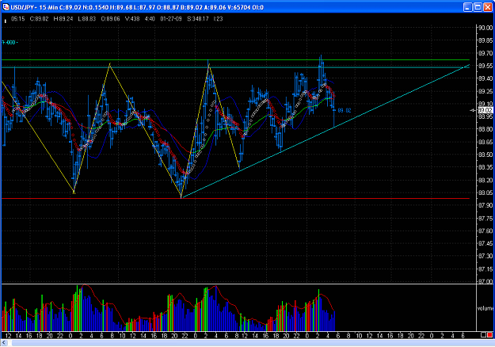Click the 'O:89.06' open readout
Screen dimensions: 495x347
point(110,19)
